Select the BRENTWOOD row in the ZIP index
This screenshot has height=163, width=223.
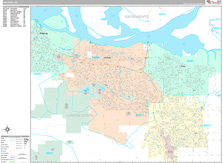(14, 13)
